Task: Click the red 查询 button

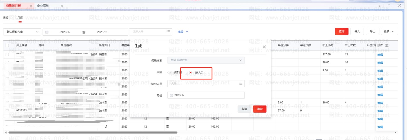Action: click(x=342, y=32)
